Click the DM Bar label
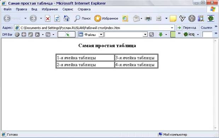219x138 pixels. pos(7,34)
